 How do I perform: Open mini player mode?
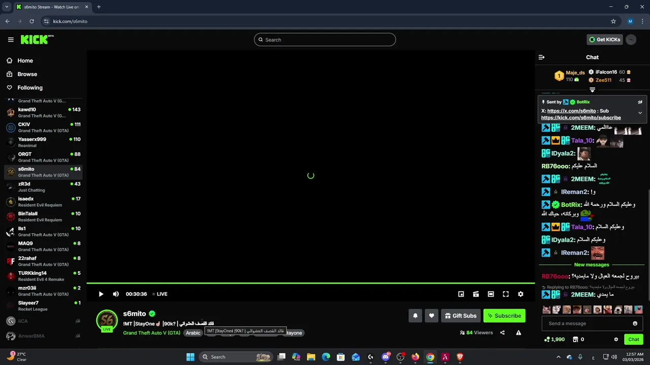[x=461, y=294]
